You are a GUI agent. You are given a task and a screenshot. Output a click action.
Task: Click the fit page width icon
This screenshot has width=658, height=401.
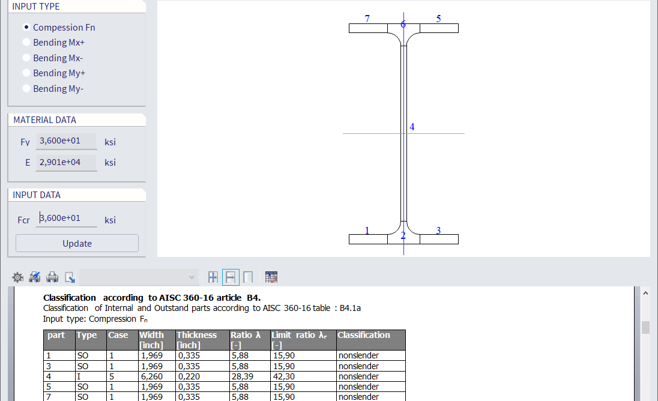(231, 277)
